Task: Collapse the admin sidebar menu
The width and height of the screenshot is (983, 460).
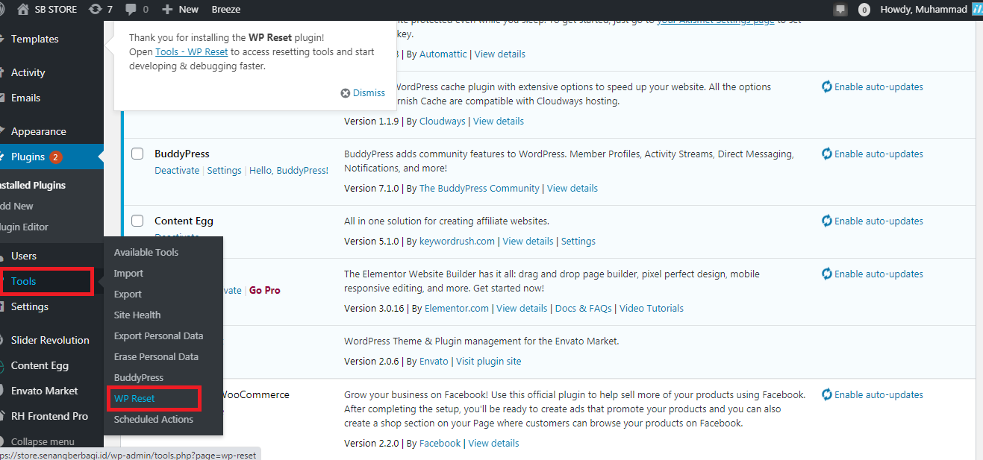Action: 43,441
